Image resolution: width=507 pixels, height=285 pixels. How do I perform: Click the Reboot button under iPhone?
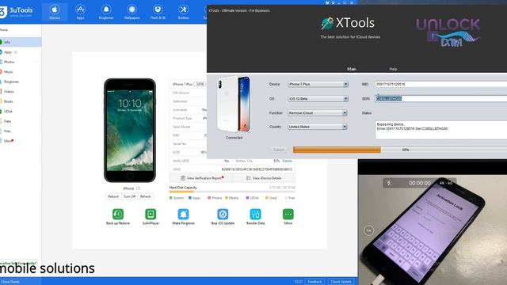pyautogui.click(x=113, y=196)
